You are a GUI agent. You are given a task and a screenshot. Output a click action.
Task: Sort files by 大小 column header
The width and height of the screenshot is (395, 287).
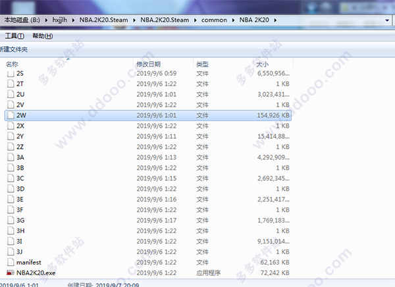tap(262, 64)
